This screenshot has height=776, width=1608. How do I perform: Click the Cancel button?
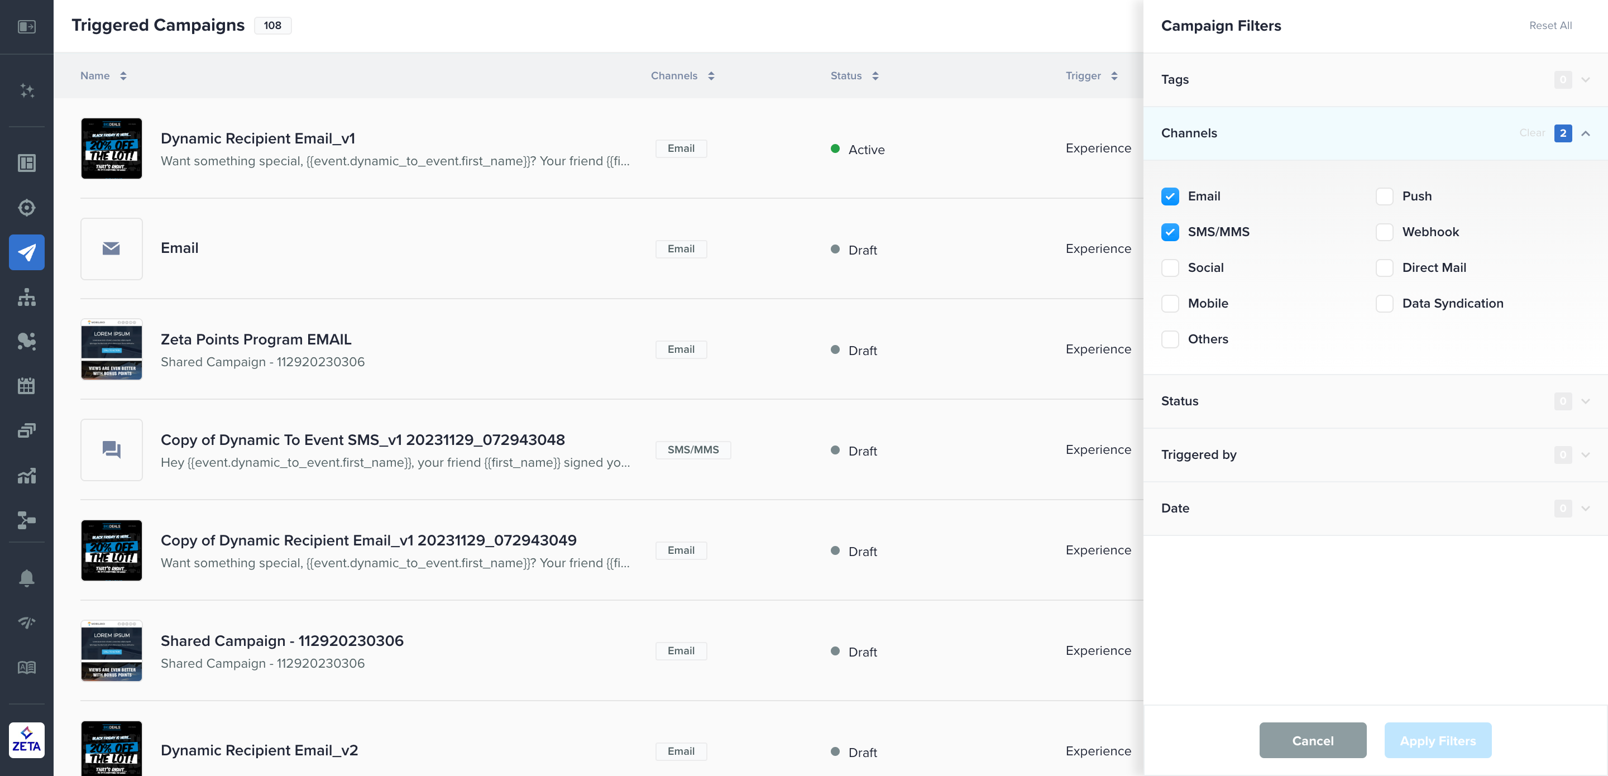coord(1312,740)
